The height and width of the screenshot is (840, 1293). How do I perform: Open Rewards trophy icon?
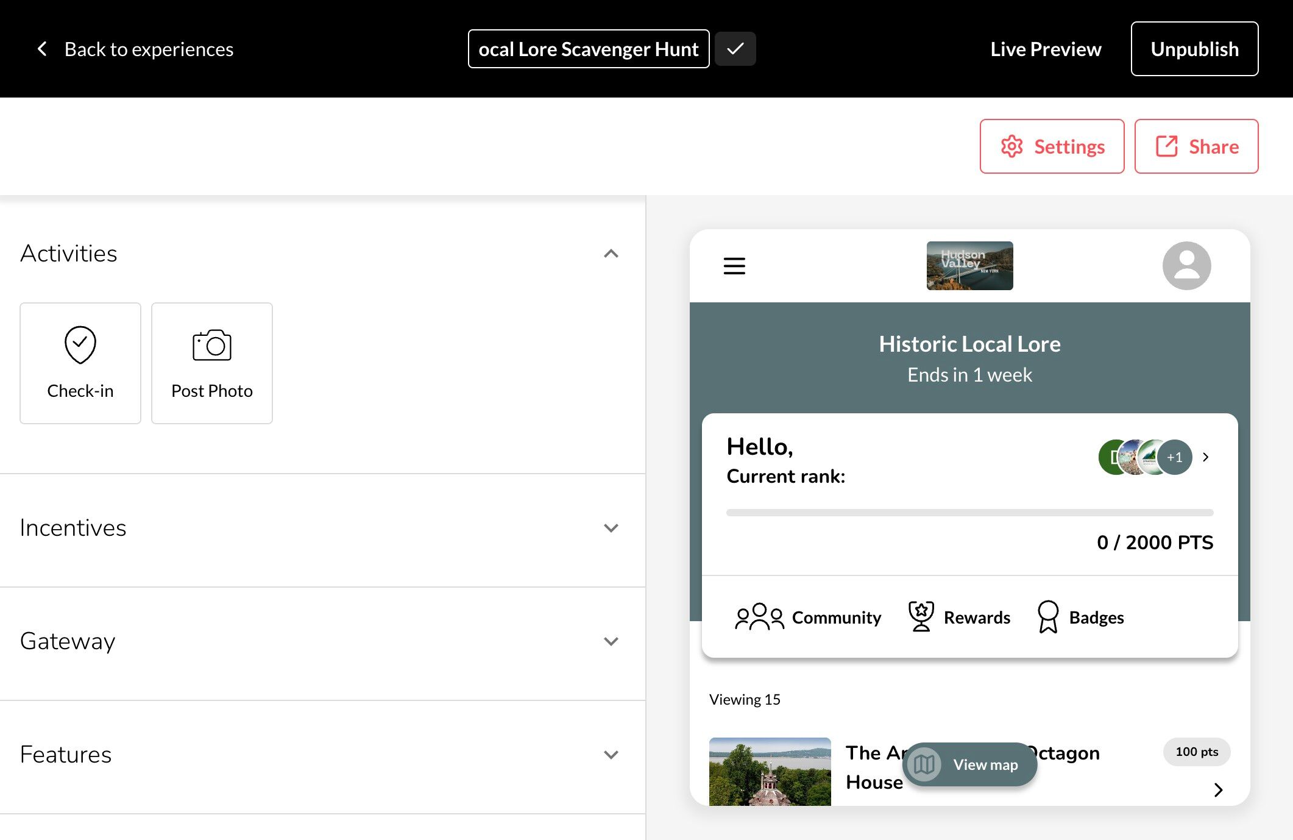click(921, 617)
